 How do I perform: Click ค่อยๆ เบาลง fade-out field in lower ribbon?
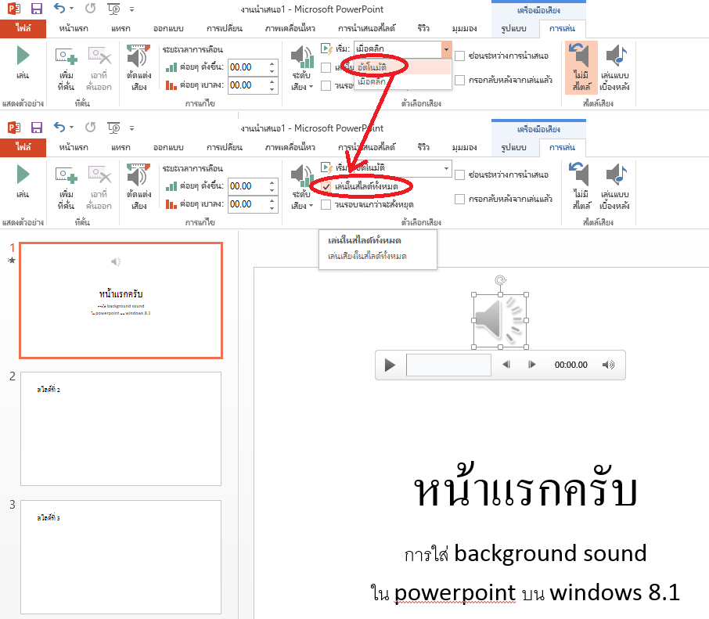(x=248, y=204)
